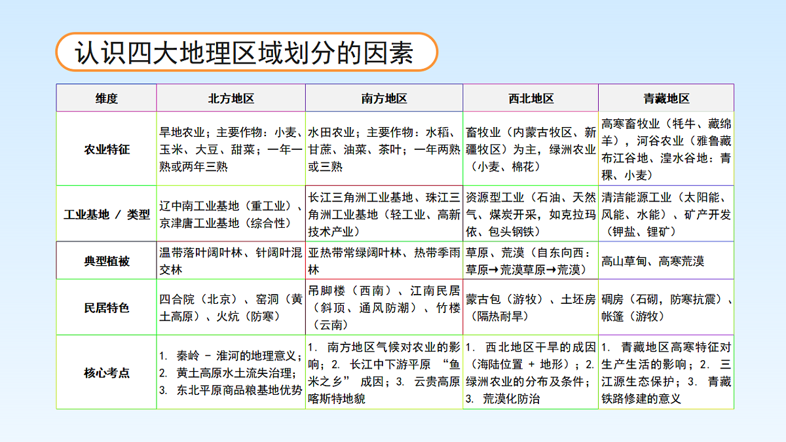The image size is (786, 442).
Task: Click the slide title 认识四大地理区域划分的因素
Action: coord(244,52)
